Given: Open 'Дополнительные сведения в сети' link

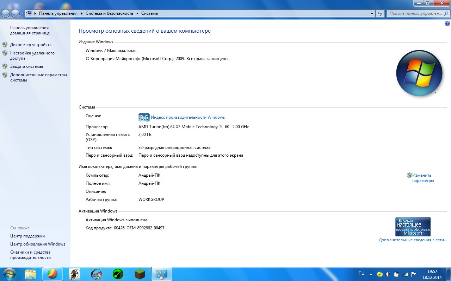Looking at the screenshot, I should pyautogui.click(x=413, y=240).
